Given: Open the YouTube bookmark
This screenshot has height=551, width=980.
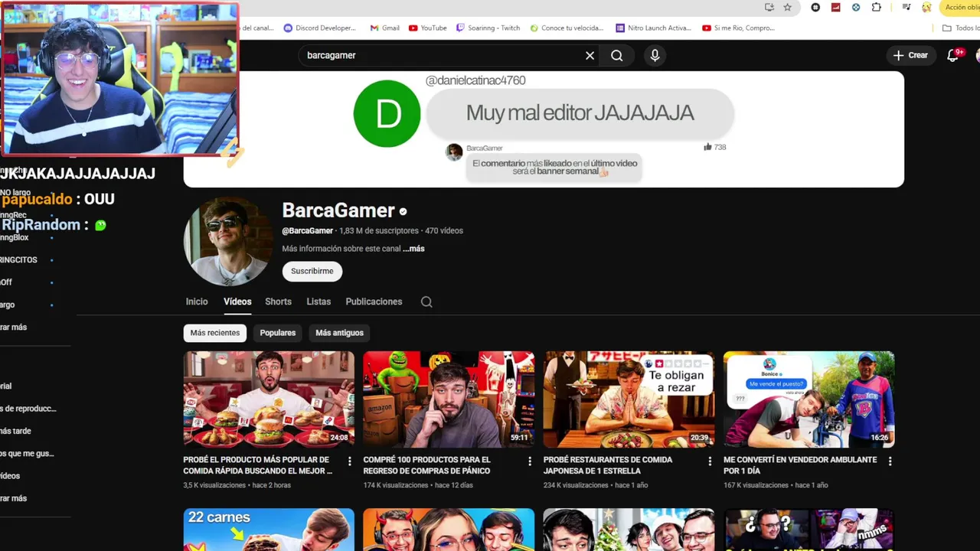Looking at the screenshot, I should pos(427,28).
